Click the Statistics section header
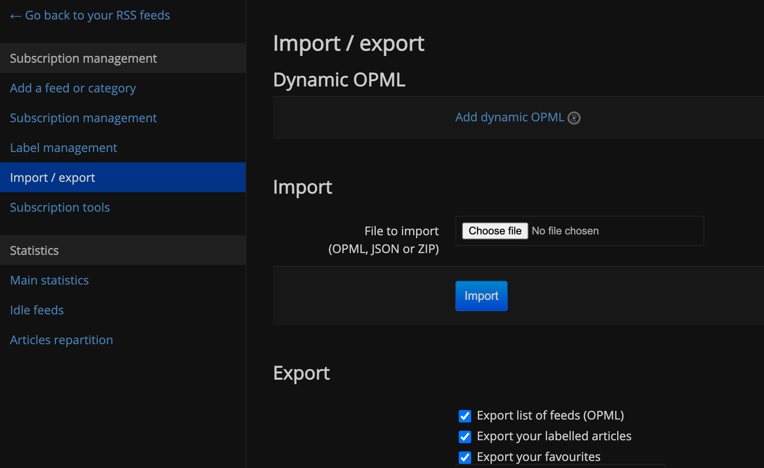 123,250
